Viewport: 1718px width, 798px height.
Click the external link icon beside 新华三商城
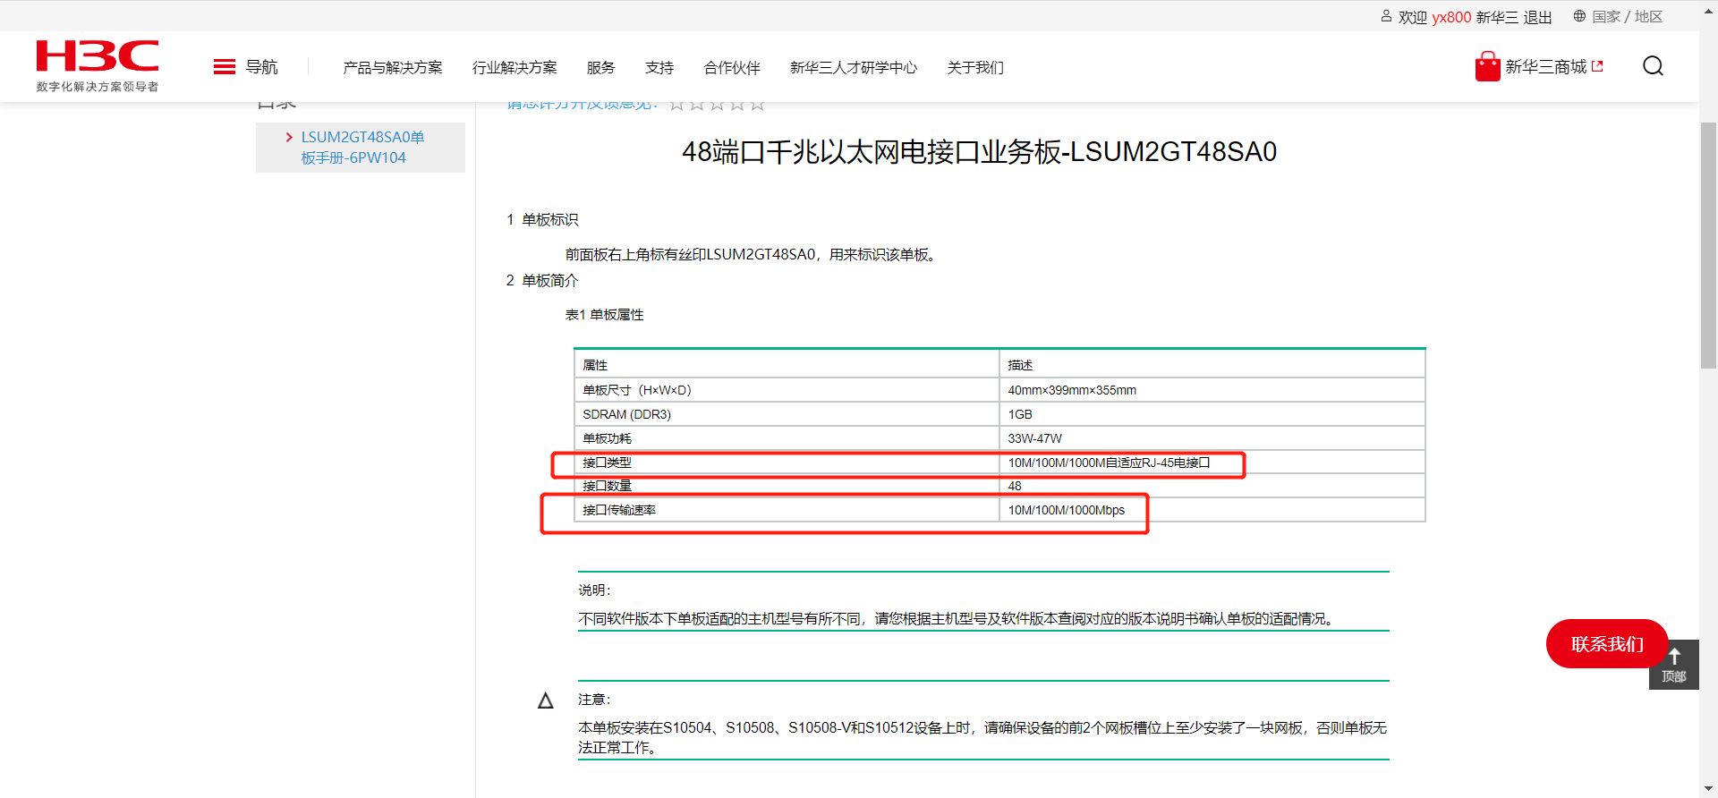pos(1597,66)
